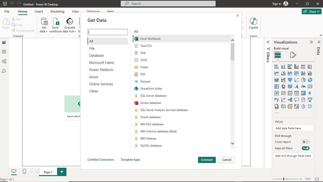
Task: Select the R script visual
Action: 310,93
